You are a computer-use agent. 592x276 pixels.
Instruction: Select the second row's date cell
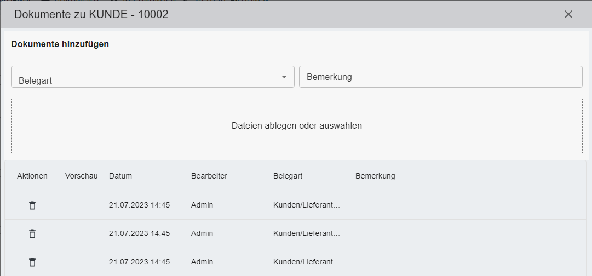pos(139,234)
